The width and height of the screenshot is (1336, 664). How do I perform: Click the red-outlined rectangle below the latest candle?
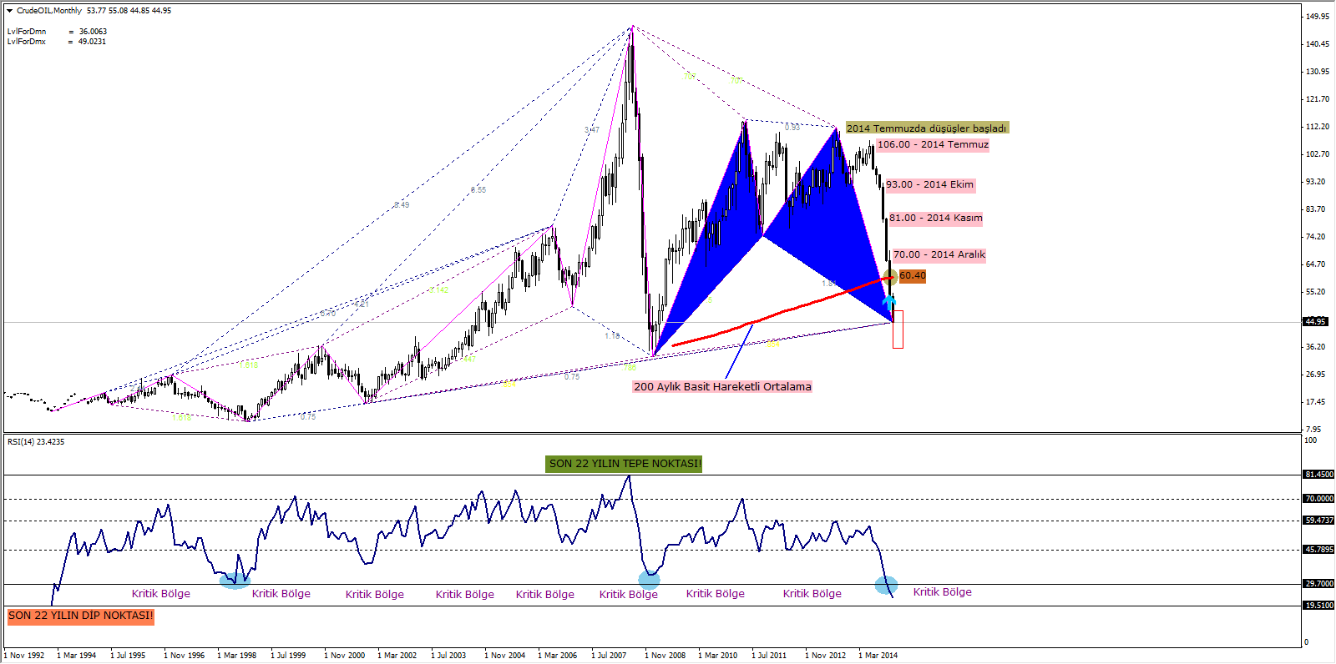898,329
